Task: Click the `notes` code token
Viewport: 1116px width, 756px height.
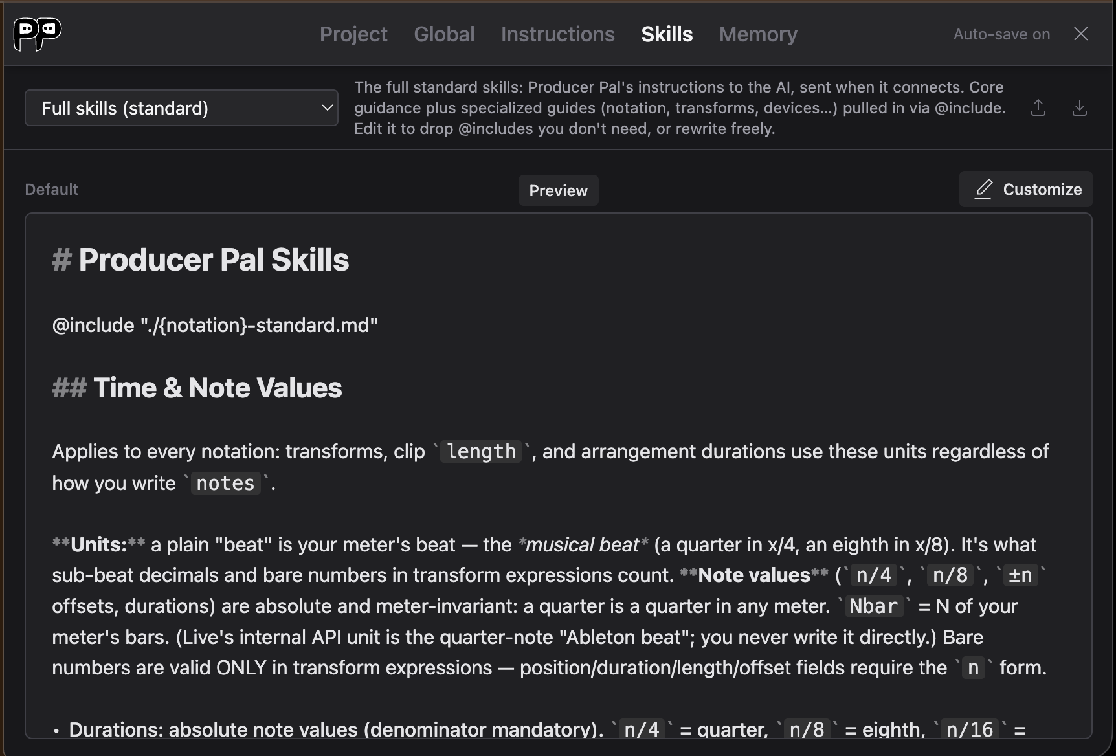Action: tap(225, 483)
